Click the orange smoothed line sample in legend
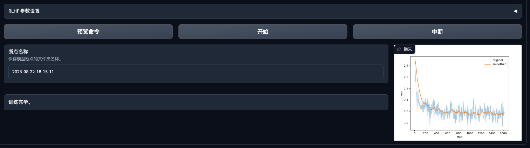This screenshot has height=148, width=530. [488, 65]
